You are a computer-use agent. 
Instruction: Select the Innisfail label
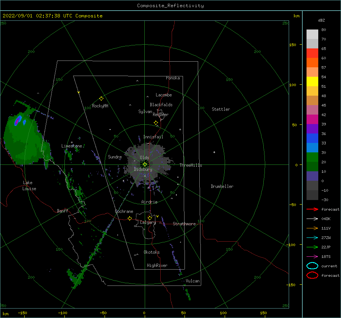click(153, 137)
